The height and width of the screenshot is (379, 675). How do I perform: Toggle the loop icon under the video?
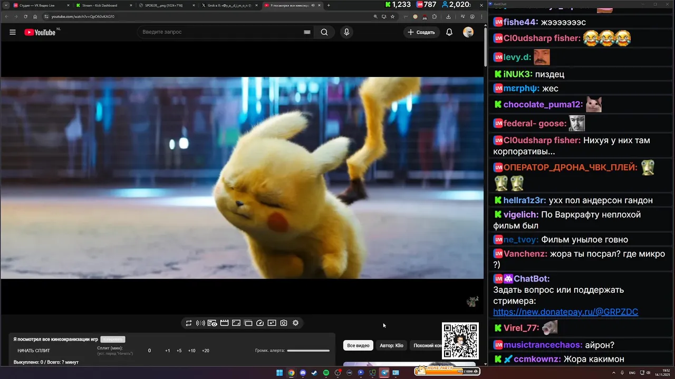pyautogui.click(x=189, y=323)
